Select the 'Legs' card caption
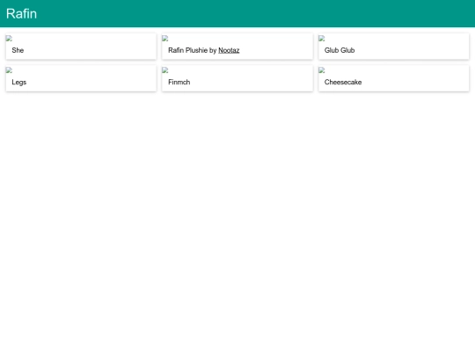Screen dimensions: 475x356 (19, 83)
